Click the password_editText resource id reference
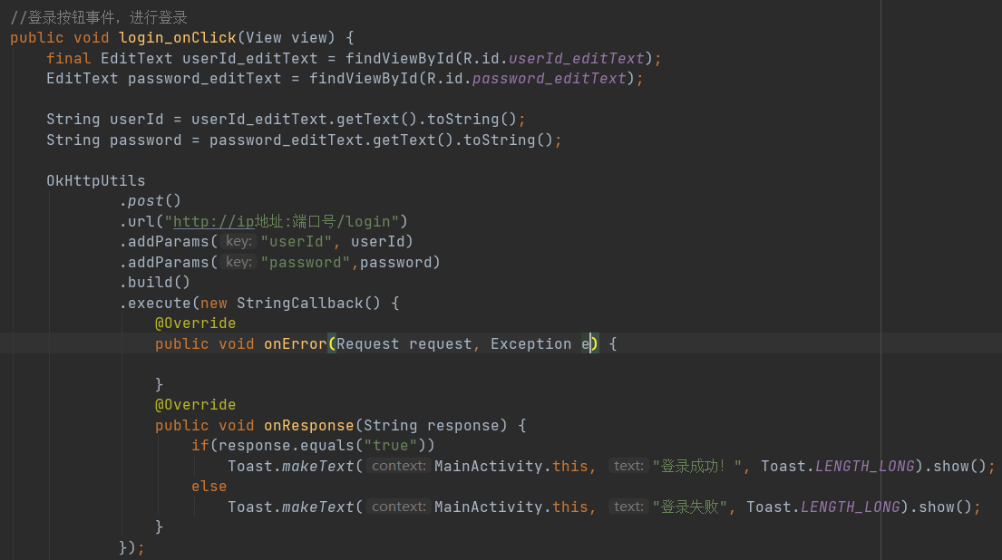The image size is (1002, 560). point(549,78)
